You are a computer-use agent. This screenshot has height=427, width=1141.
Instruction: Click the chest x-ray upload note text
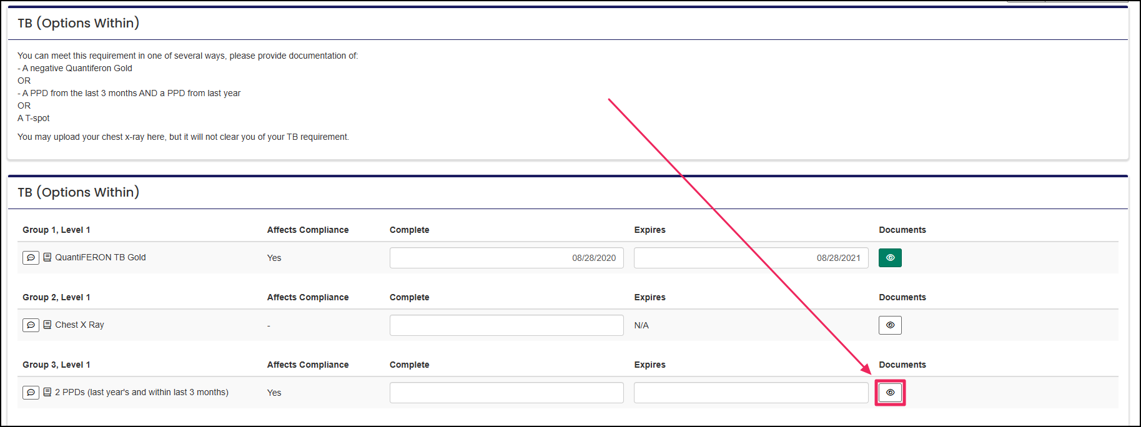tap(183, 137)
